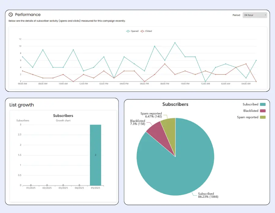275x213 pixels.
Task: Click the Blacklisted legend color swatch
Action: pos(263,111)
